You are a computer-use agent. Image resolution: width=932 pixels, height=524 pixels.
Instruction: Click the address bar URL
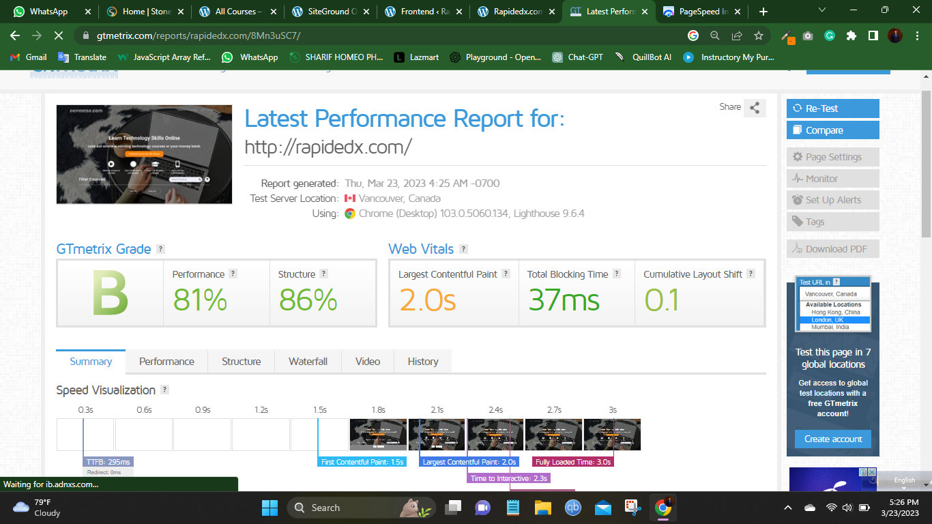tap(199, 35)
